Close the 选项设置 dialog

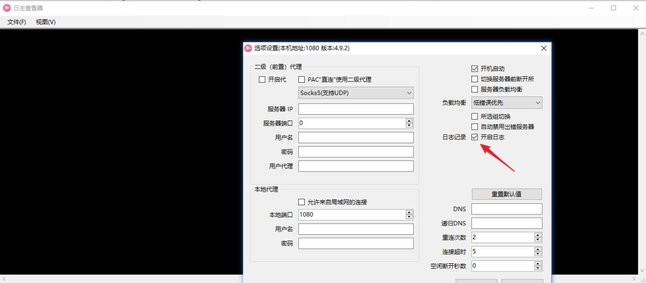tap(544, 48)
